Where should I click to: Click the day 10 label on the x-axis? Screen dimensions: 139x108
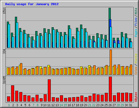coord(45,105)
